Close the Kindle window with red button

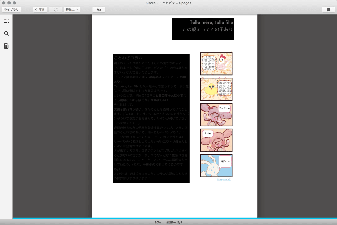click(4, 3)
